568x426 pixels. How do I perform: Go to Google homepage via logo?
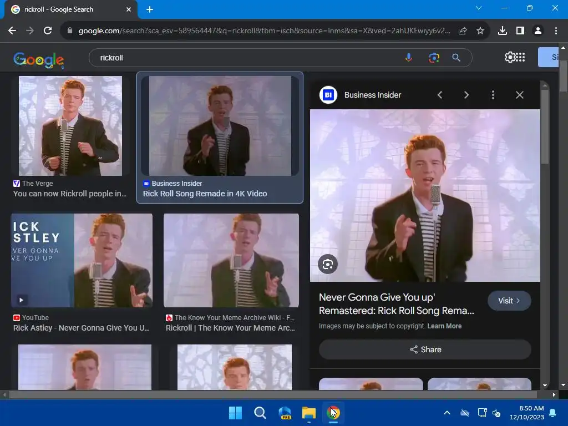pos(39,60)
